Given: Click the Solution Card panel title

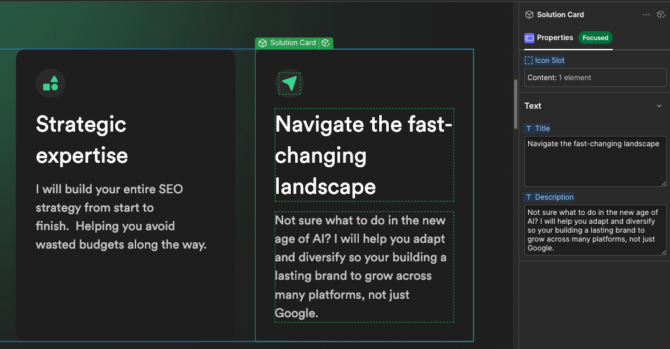Looking at the screenshot, I should click(x=560, y=15).
